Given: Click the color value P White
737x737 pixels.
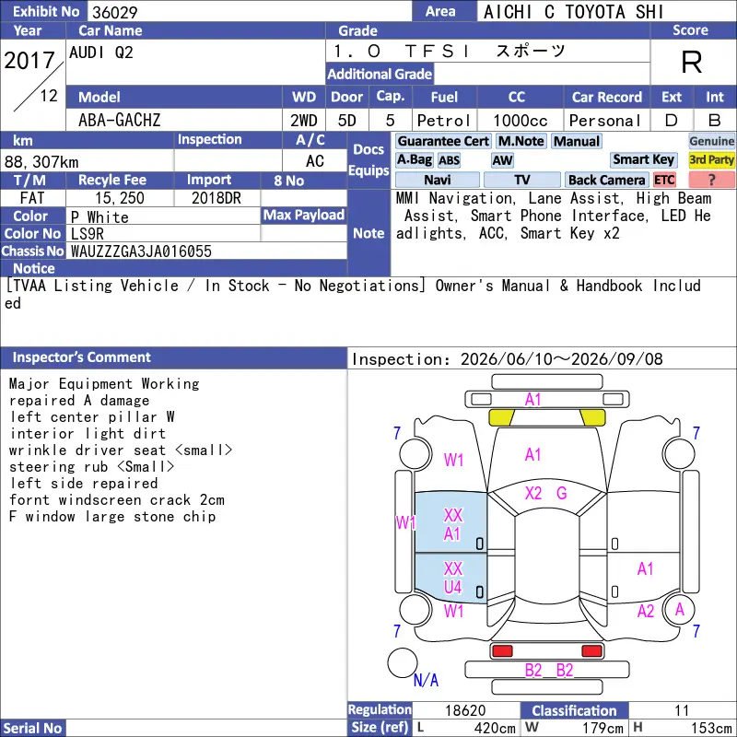Looking at the screenshot, I should click(x=99, y=217).
